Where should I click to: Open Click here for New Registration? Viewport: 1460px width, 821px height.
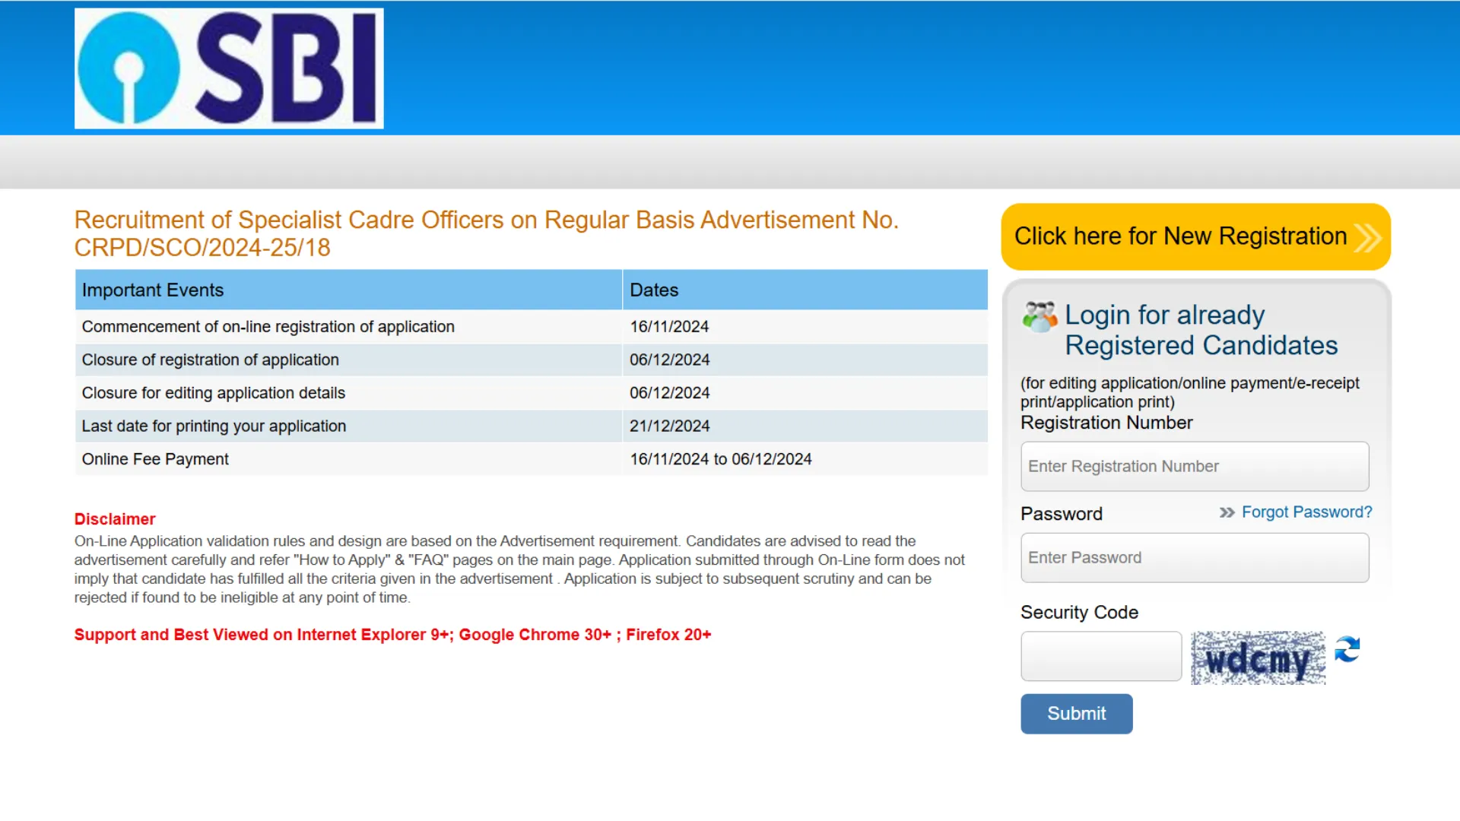pos(1195,236)
